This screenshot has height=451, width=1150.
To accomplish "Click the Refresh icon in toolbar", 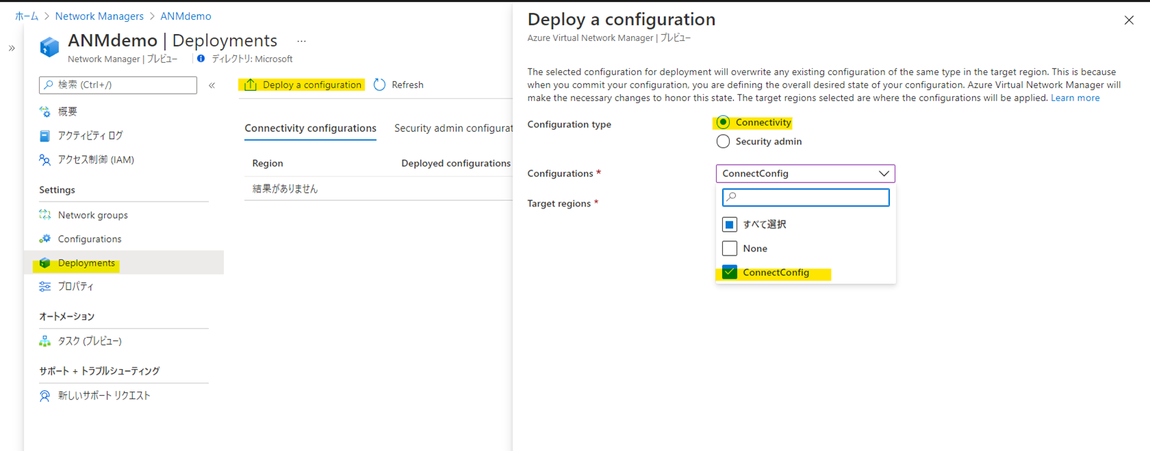I will click(x=380, y=85).
